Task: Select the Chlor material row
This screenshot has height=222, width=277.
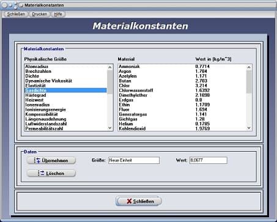Action: (182, 86)
